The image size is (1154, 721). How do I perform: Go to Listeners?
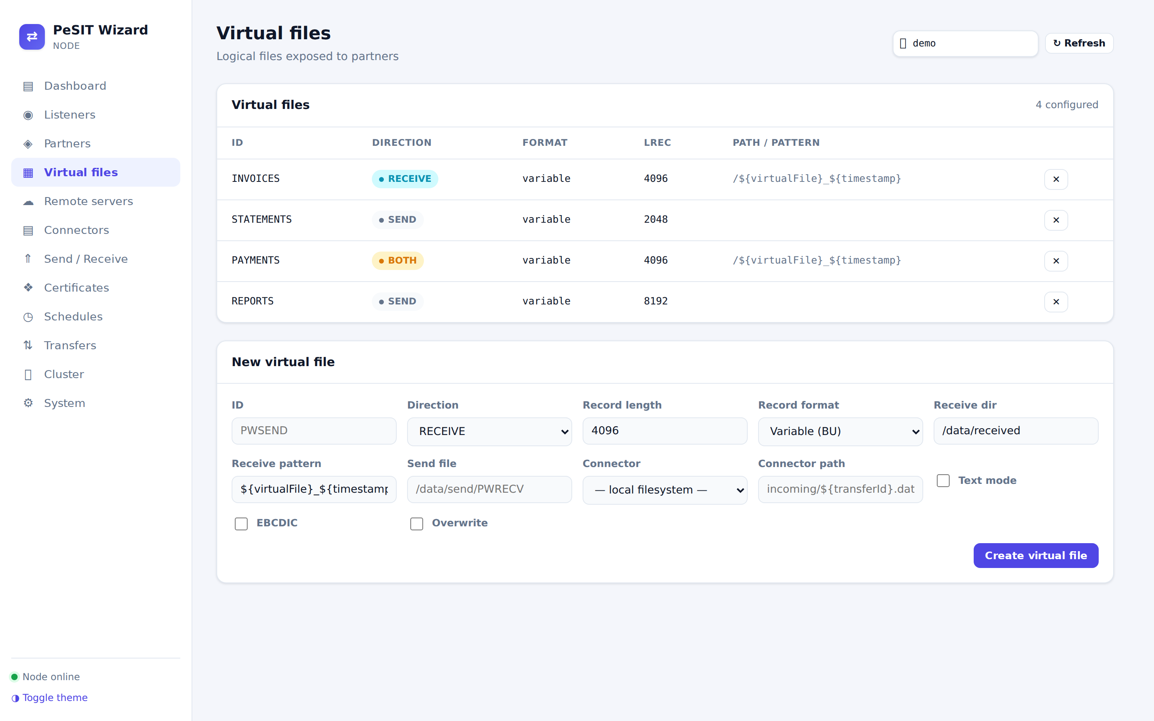[95, 115]
